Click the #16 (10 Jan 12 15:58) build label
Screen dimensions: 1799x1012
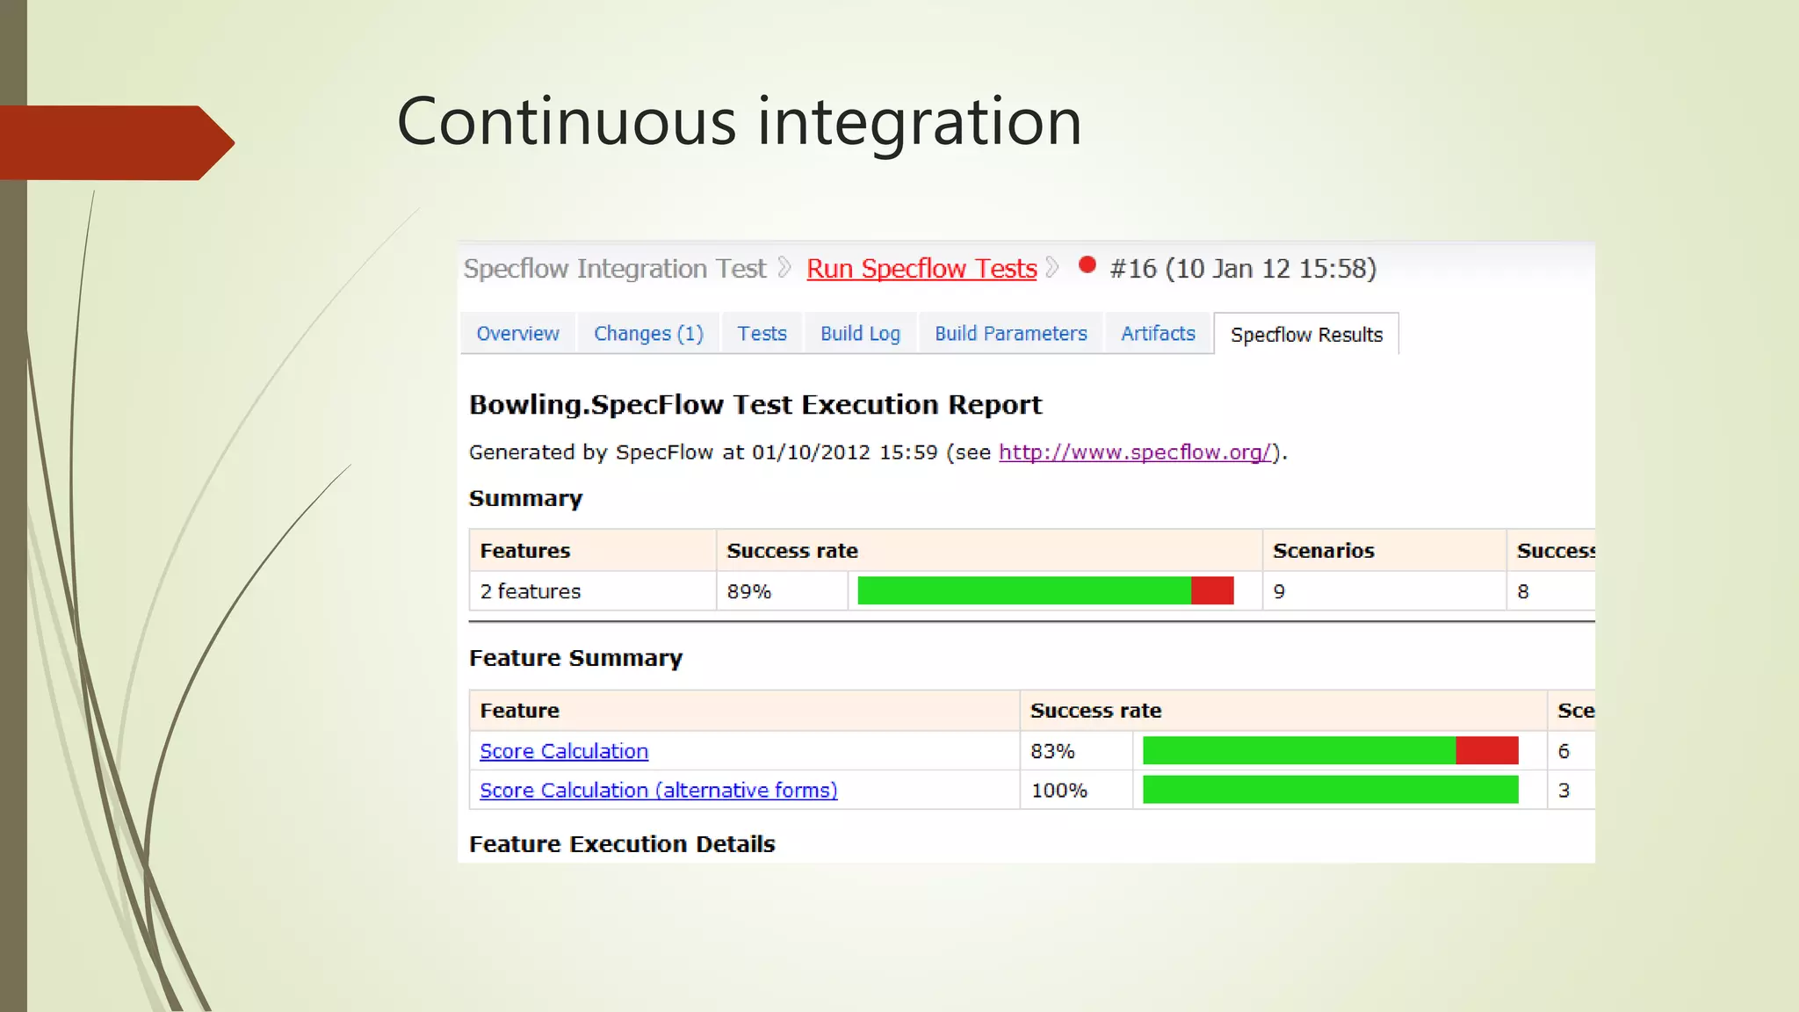1243,269
